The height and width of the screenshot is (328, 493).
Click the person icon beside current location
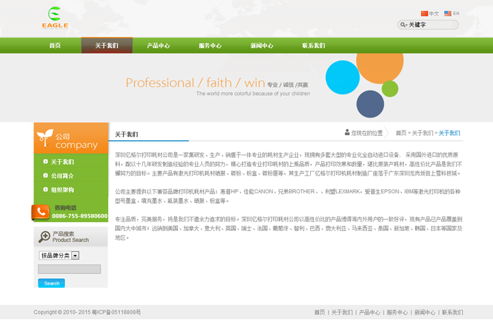[x=347, y=133]
